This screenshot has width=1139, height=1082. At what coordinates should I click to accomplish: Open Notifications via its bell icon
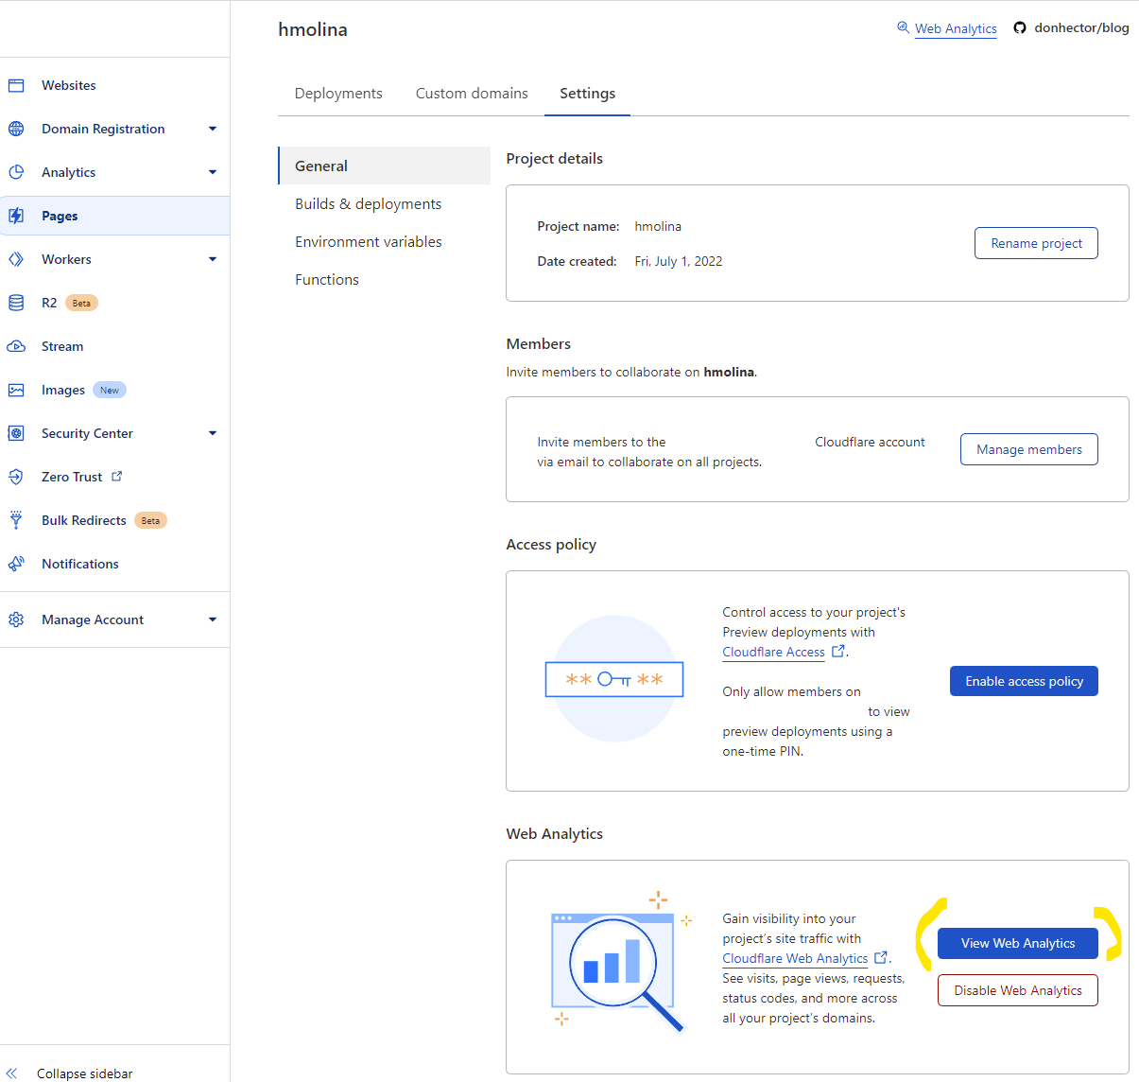(x=16, y=564)
